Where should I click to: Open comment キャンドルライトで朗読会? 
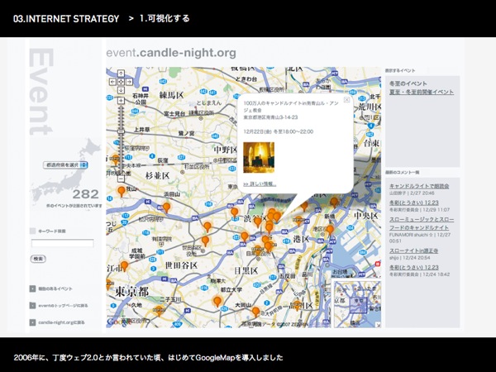pyautogui.click(x=419, y=186)
